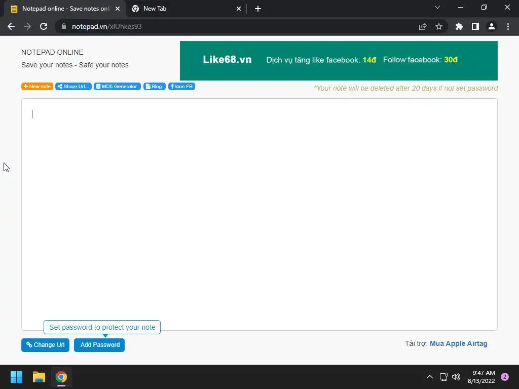Screen dimensions: 519x389
Task: Open the Windows Start menu
Action: click(16, 377)
